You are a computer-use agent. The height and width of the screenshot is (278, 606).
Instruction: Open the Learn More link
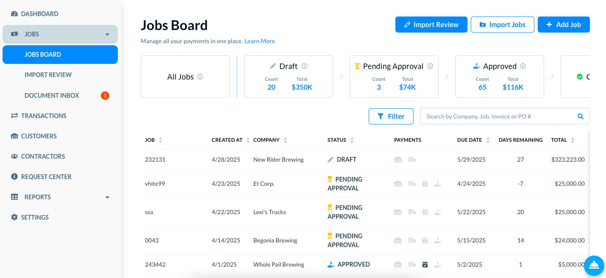pyautogui.click(x=259, y=41)
